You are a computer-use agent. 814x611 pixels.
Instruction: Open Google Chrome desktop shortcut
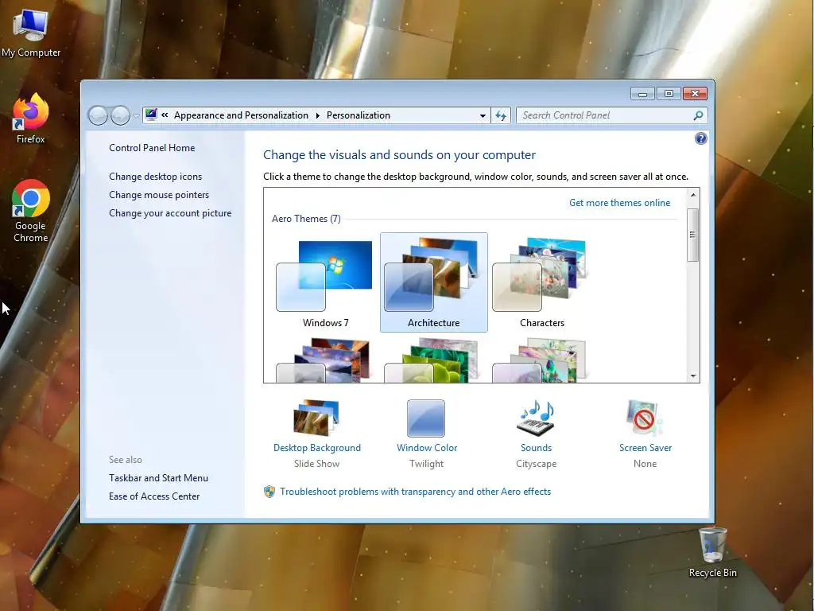(x=31, y=211)
